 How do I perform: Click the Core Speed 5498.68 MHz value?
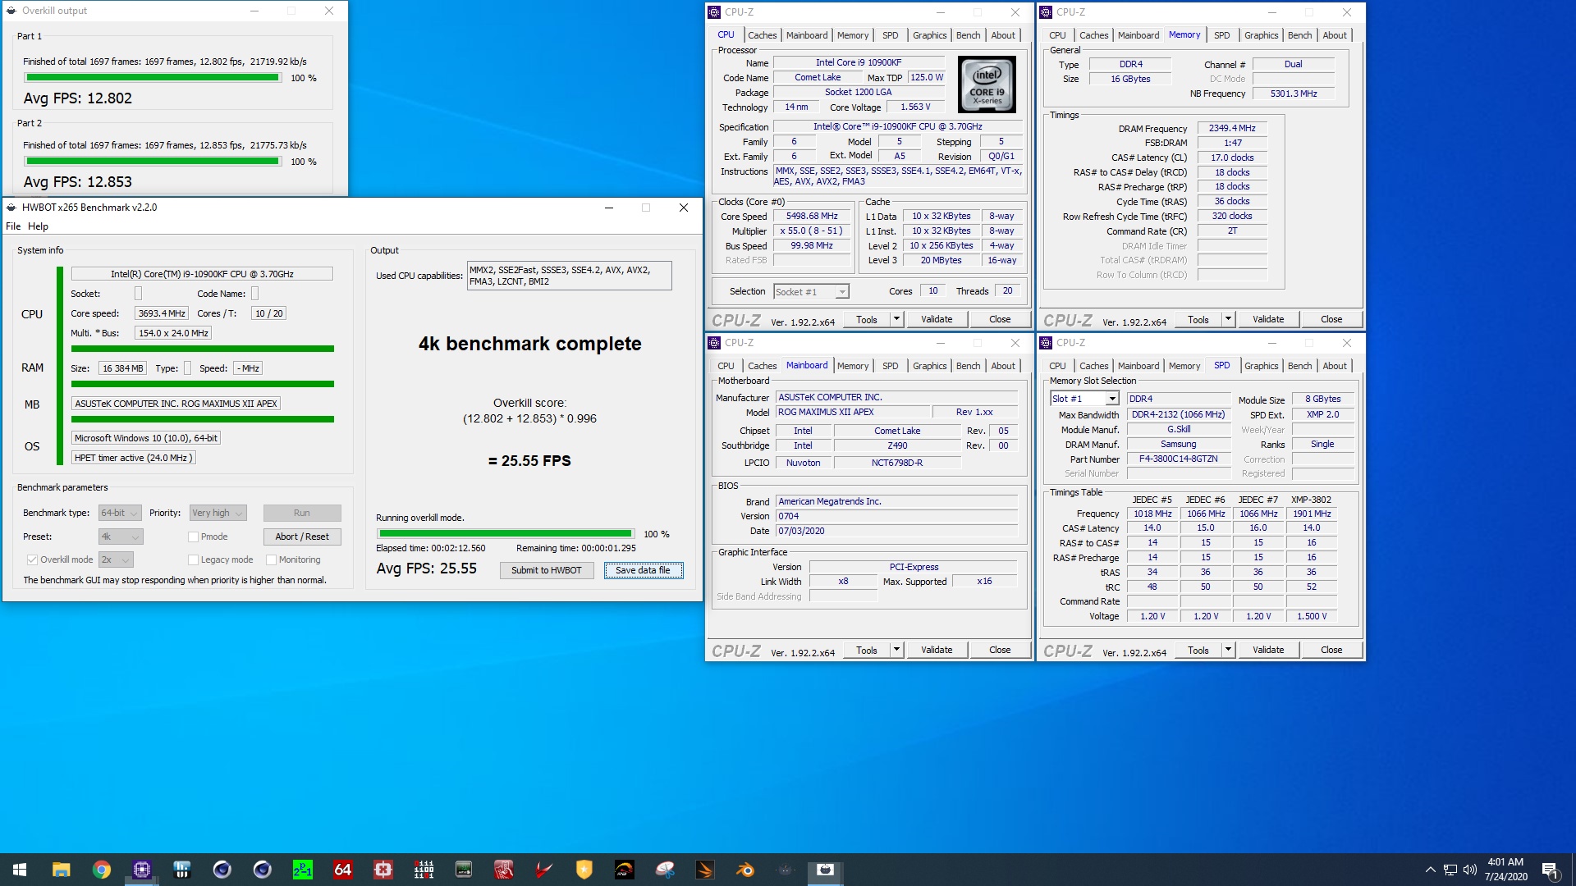(812, 217)
